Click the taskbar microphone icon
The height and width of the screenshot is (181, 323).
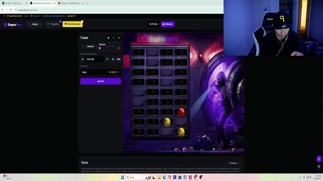tap(304, 177)
